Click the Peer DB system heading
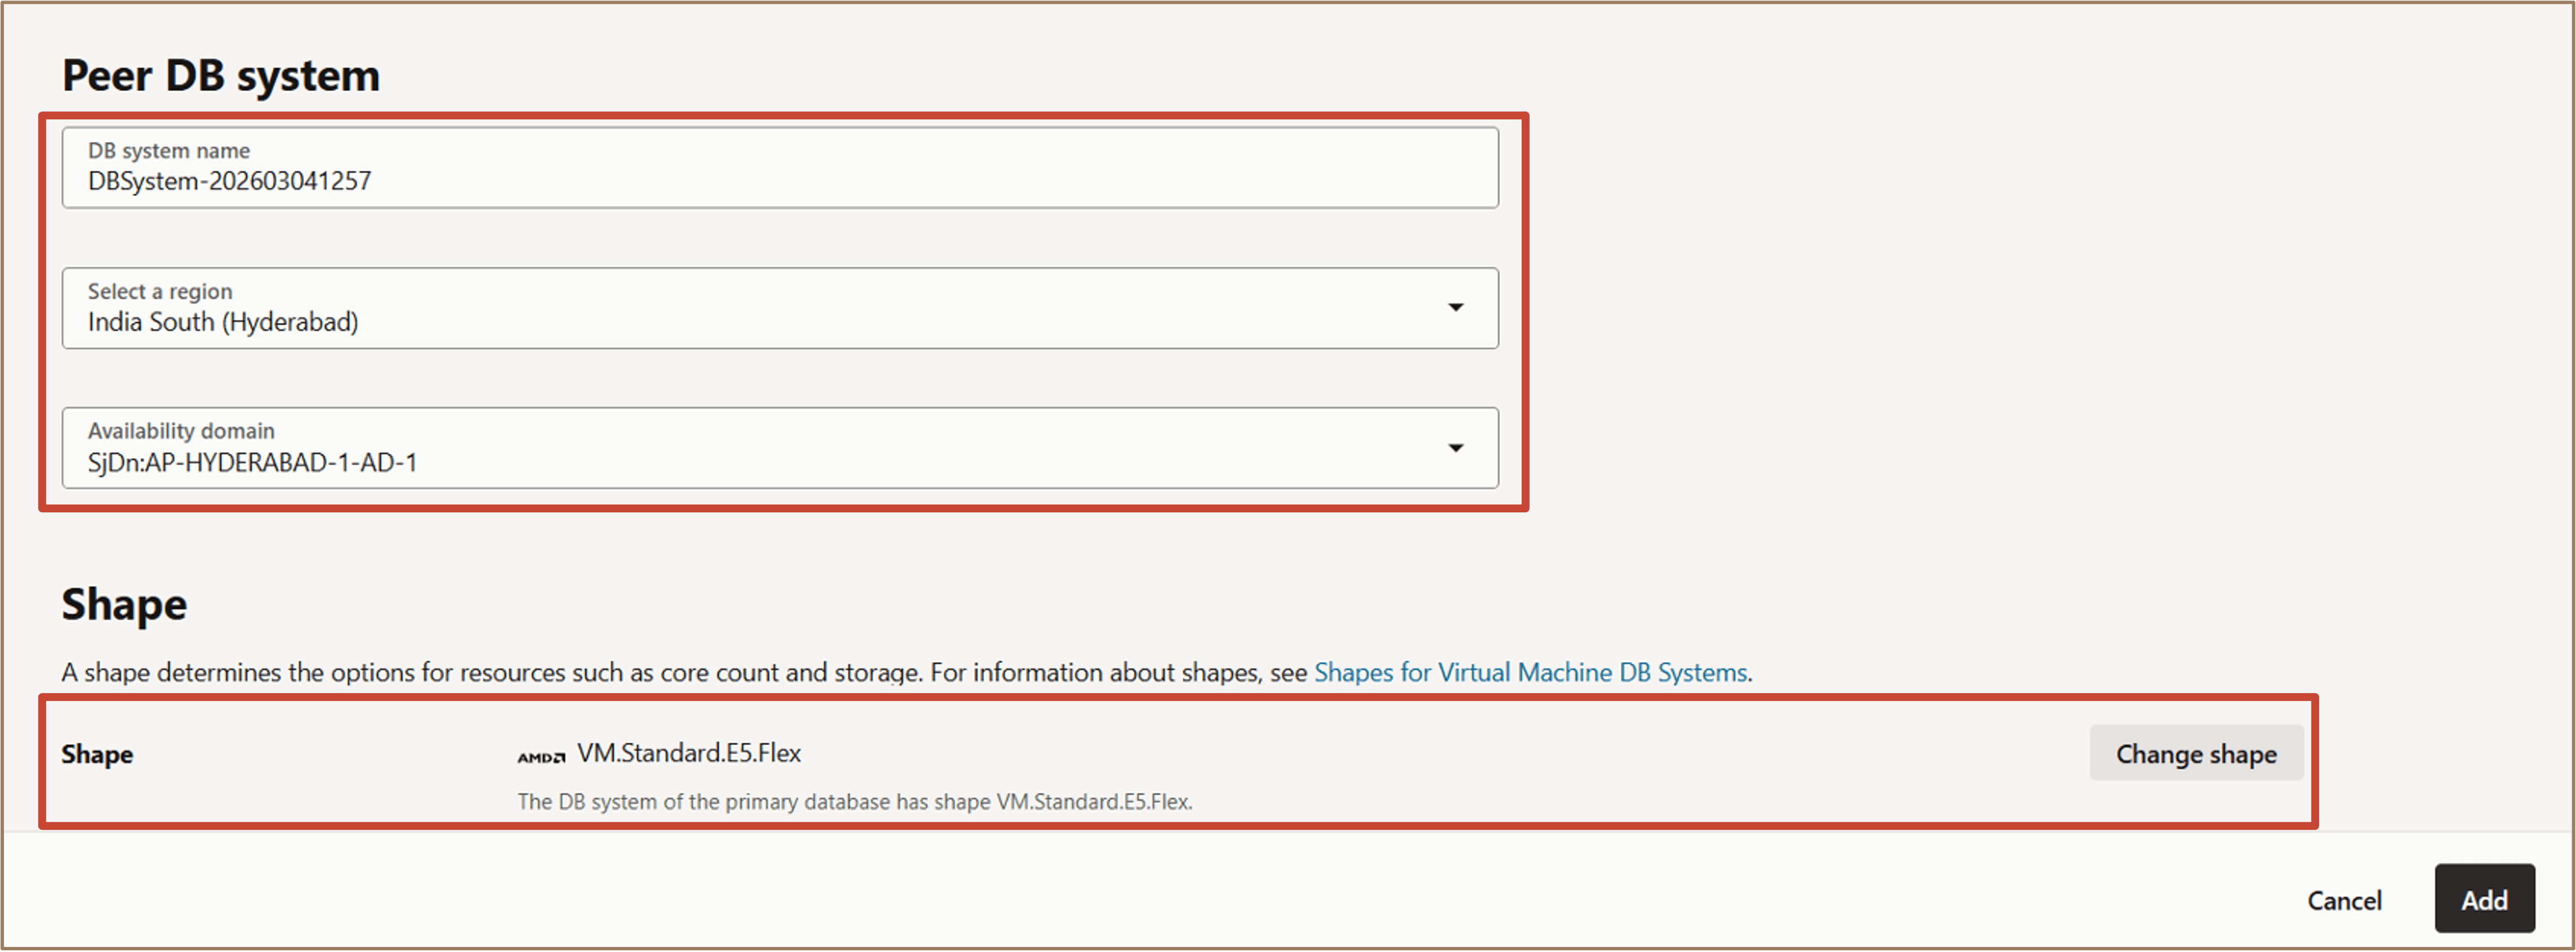Image resolution: width=2576 pixels, height=952 pixels. point(221,76)
